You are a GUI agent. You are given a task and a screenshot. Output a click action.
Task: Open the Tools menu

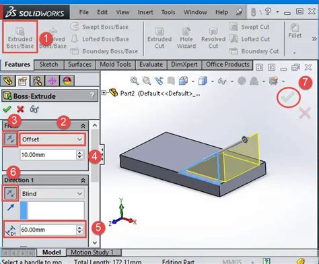(x=168, y=12)
